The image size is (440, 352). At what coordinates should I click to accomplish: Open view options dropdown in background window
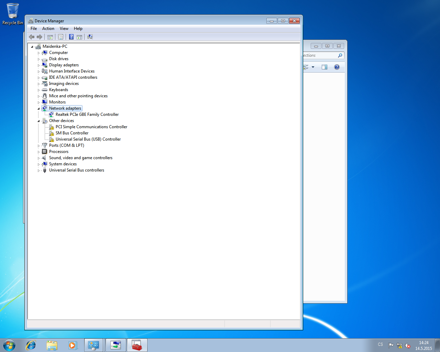[313, 67]
